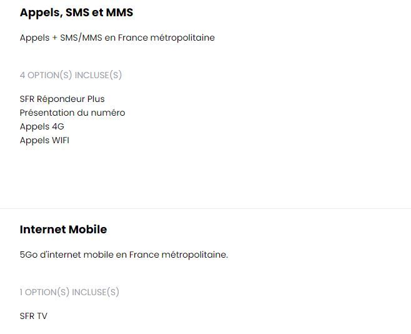This screenshot has height=334, width=411.
Task: Click the "5Go" data amount text
Action: pyautogui.click(x=28, y=255)
